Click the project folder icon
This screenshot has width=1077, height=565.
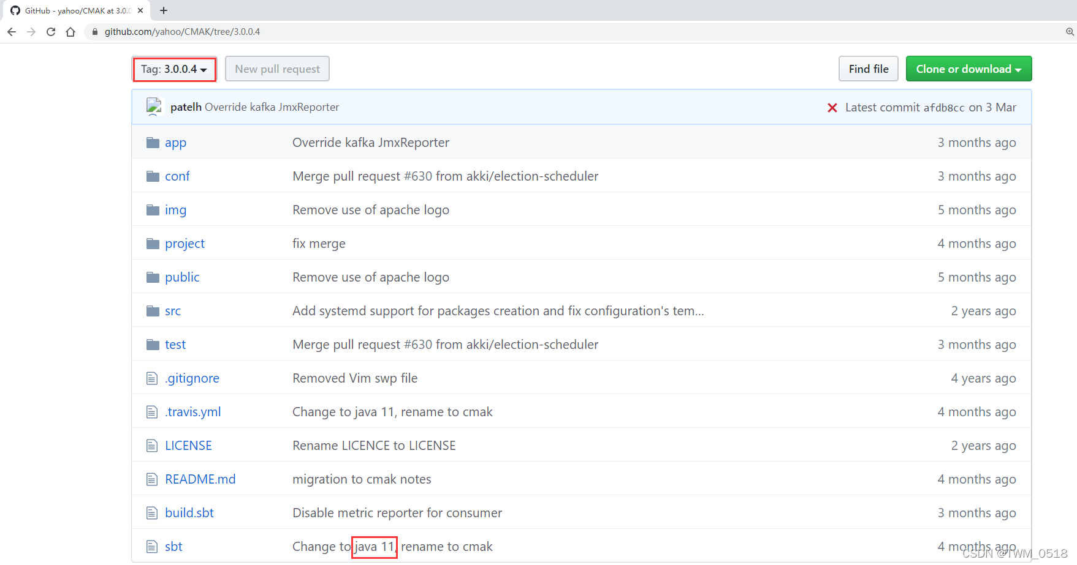(153, 244)
